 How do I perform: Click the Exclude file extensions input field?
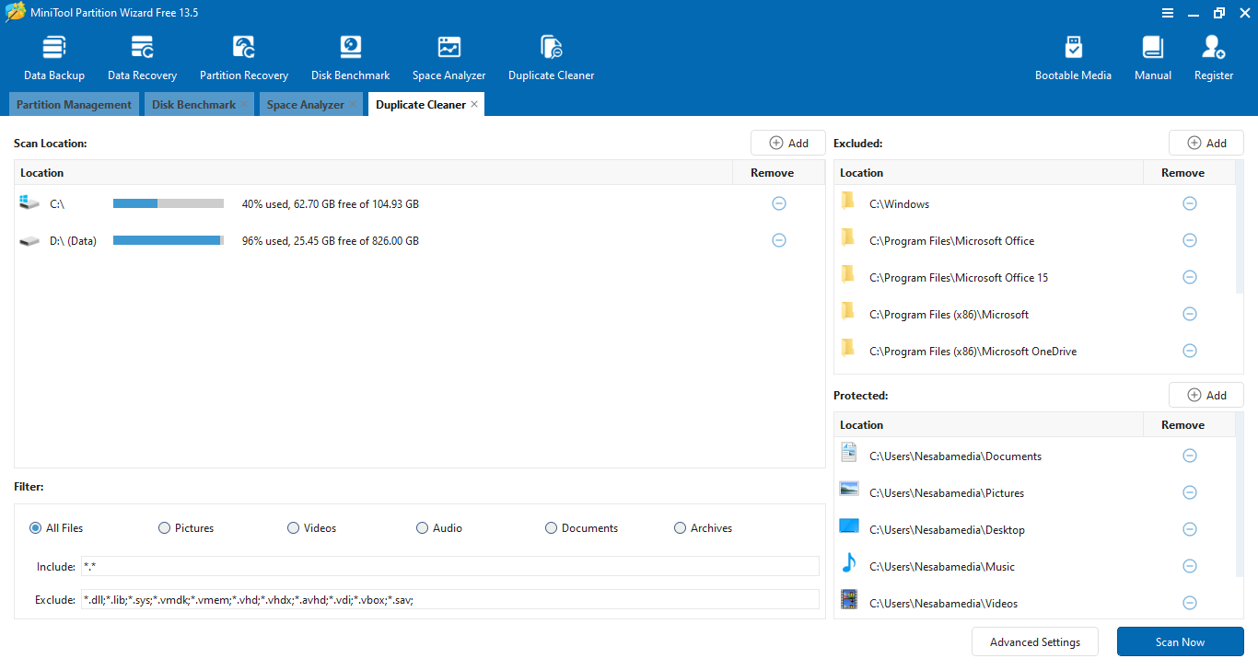click(x=449, y=600)
